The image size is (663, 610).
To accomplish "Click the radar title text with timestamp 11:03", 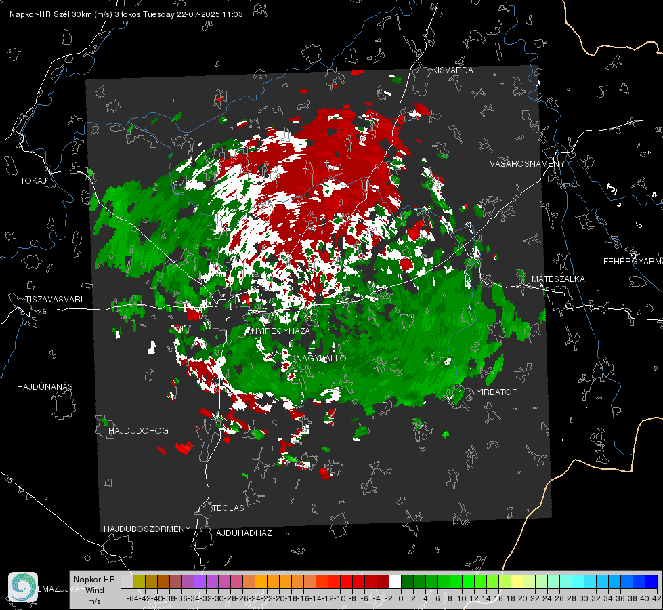I will (126, 14).
